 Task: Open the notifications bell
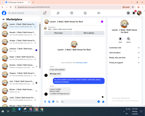pyautogui.click(x=134, y=13)
